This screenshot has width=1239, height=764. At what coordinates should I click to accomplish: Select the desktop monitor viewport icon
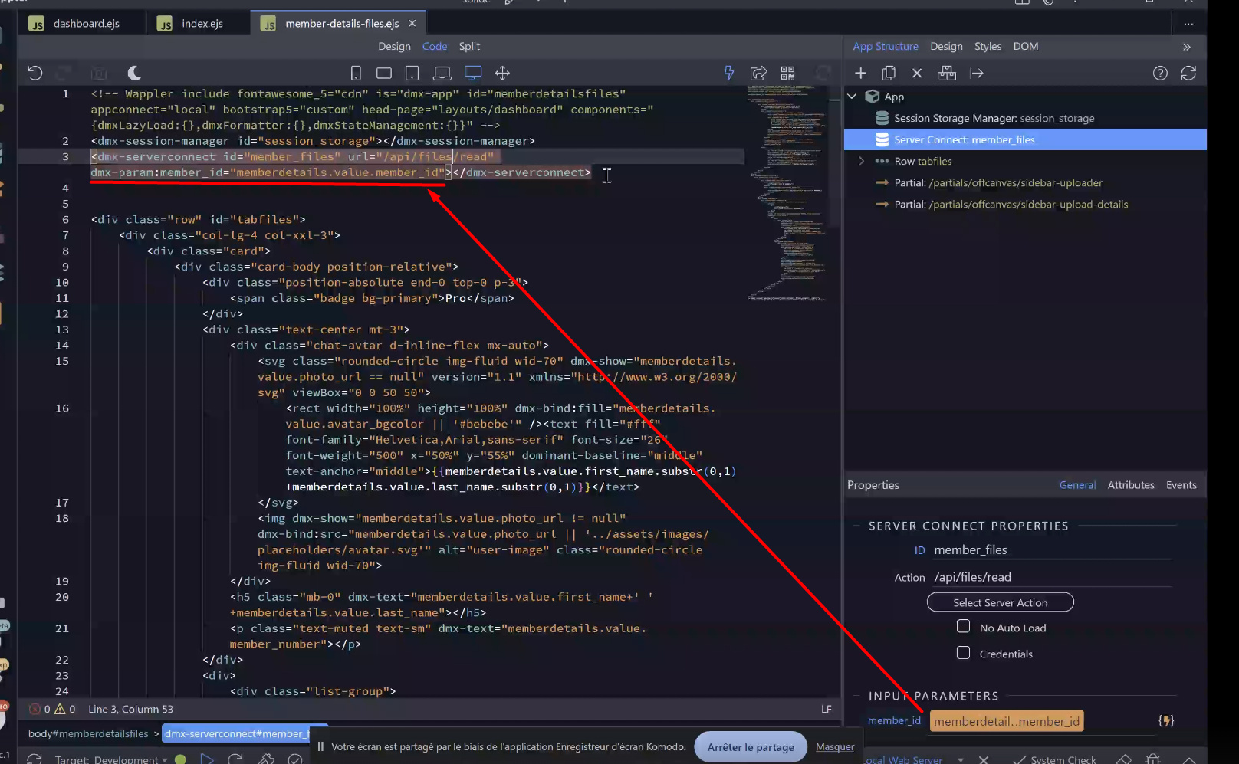pyautogui.click(x=473, y=73)
